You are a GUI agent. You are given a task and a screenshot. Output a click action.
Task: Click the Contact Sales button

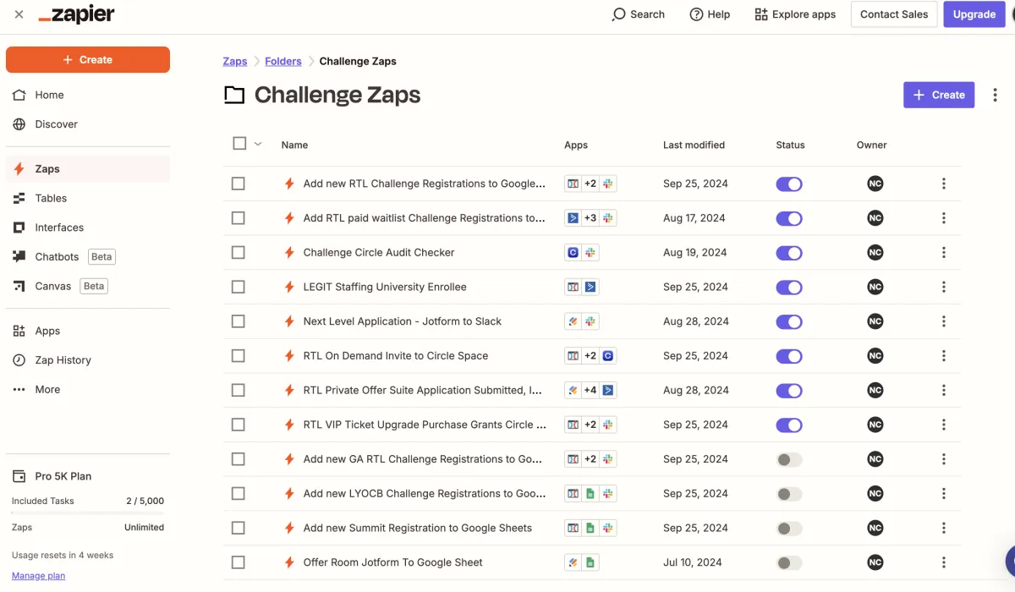pos(894,14)
